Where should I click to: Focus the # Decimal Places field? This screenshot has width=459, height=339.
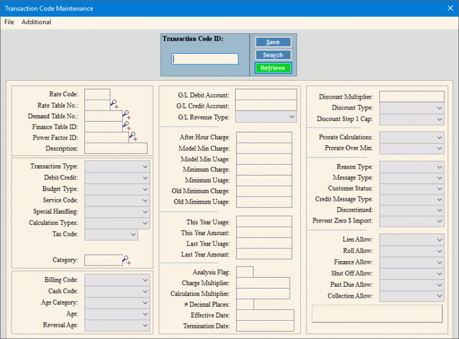pos(245,305)
